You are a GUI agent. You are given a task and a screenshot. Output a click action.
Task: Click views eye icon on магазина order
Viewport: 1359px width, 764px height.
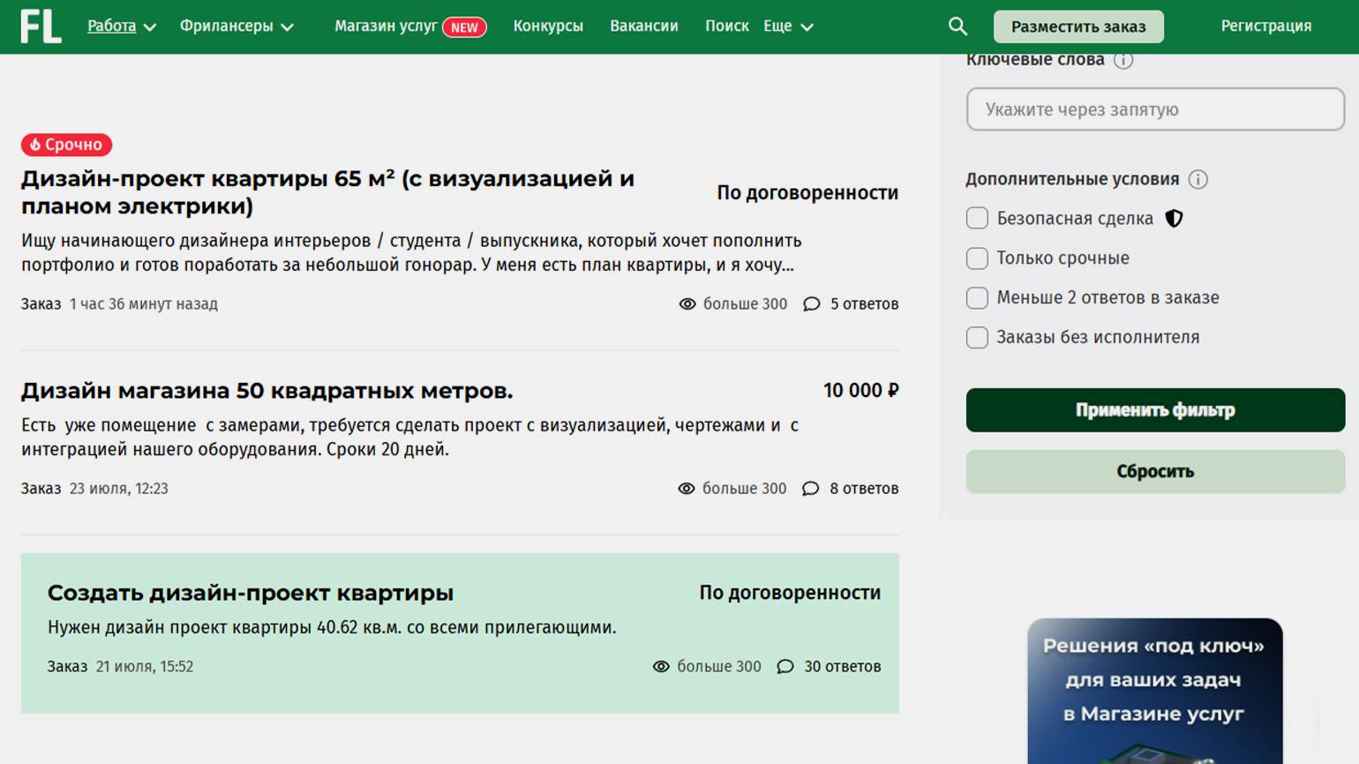click(686, 489)
